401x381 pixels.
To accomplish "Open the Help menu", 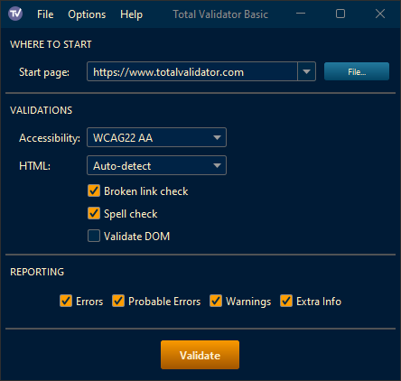I will 131,14.
